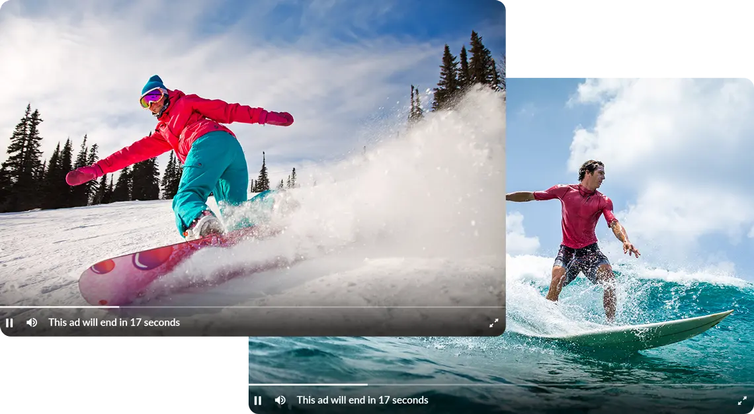Seek along the snowboarder video progress bar
The image size is (754, 414).
point(253,307)
